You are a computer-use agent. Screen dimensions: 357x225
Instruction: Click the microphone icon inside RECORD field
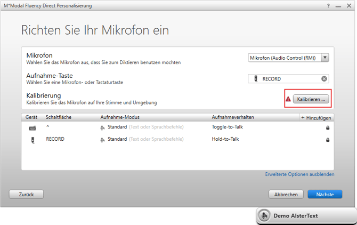tap(256, 79)
